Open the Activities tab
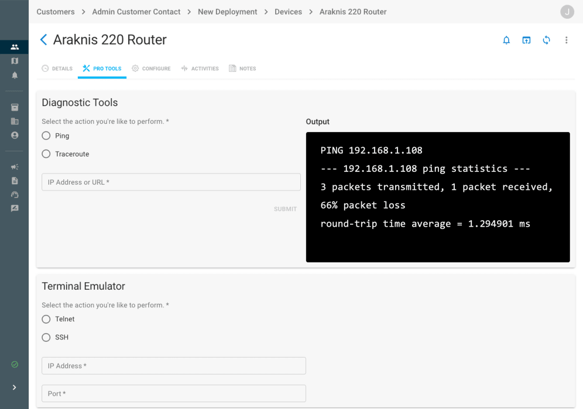 point(200,68)
